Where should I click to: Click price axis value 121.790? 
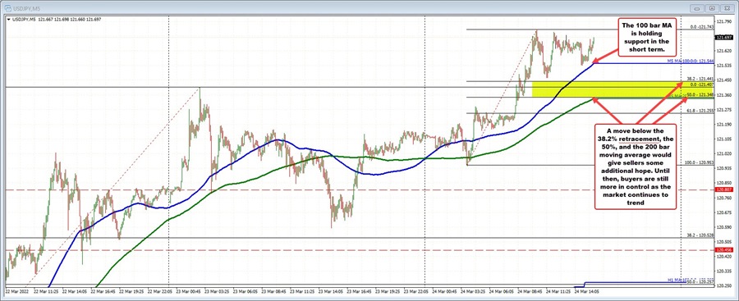723,21
